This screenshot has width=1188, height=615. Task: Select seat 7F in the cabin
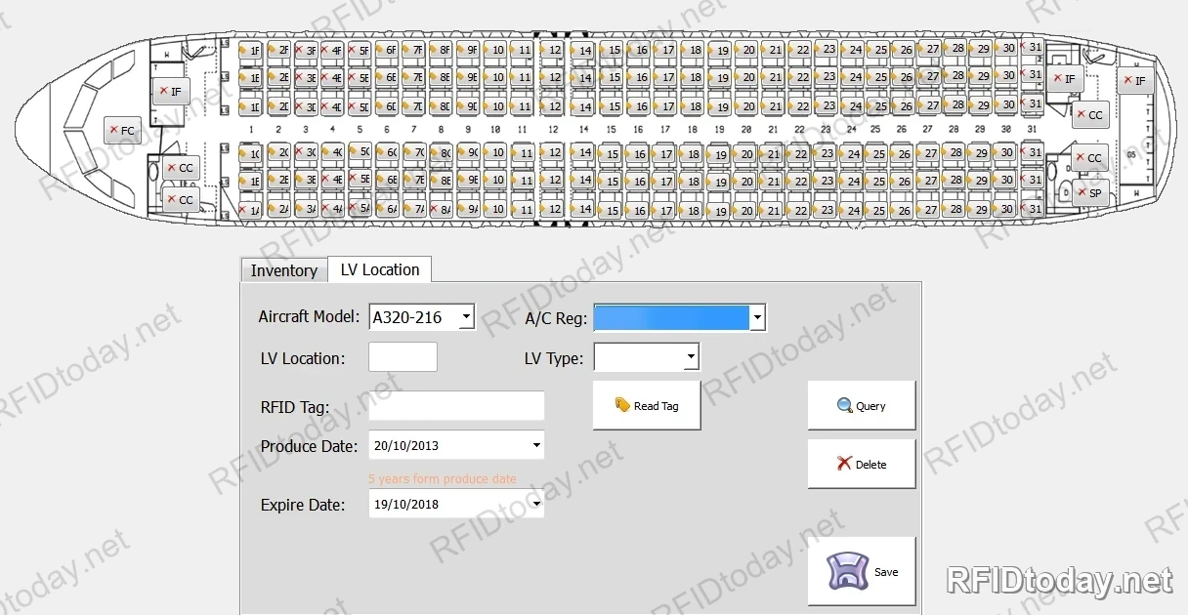pos(413,50)
